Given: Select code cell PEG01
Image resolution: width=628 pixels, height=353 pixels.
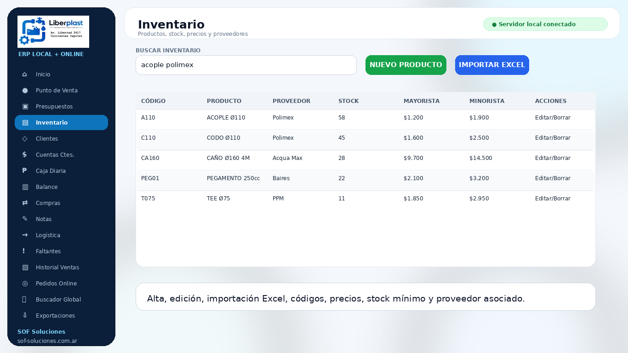Looking at the screenshot, I should click(150, 178).
